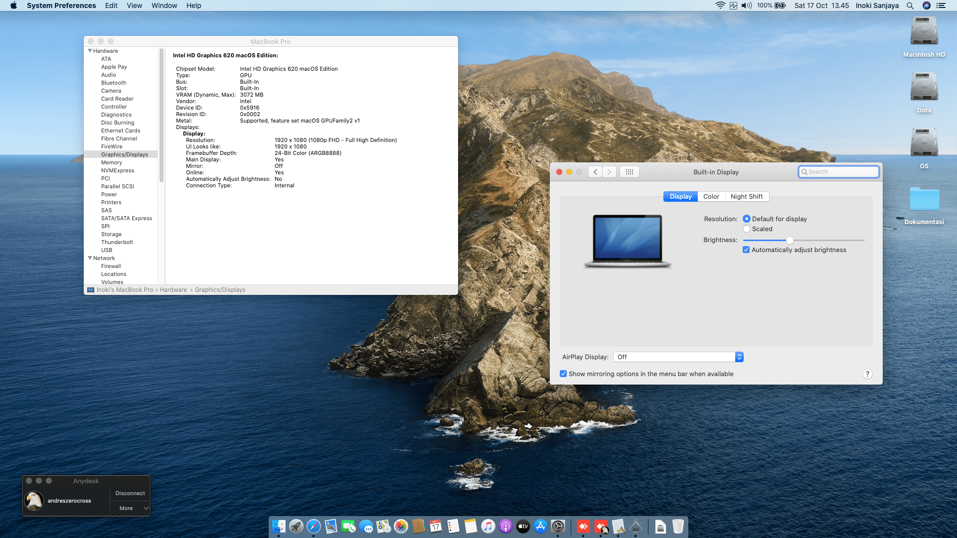Open Contacts from the Dock
This screenshot has width=957, height=538.
tap(418, 526)
